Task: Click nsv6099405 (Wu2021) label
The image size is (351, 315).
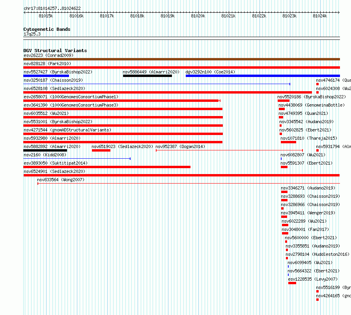Action: 310,262
